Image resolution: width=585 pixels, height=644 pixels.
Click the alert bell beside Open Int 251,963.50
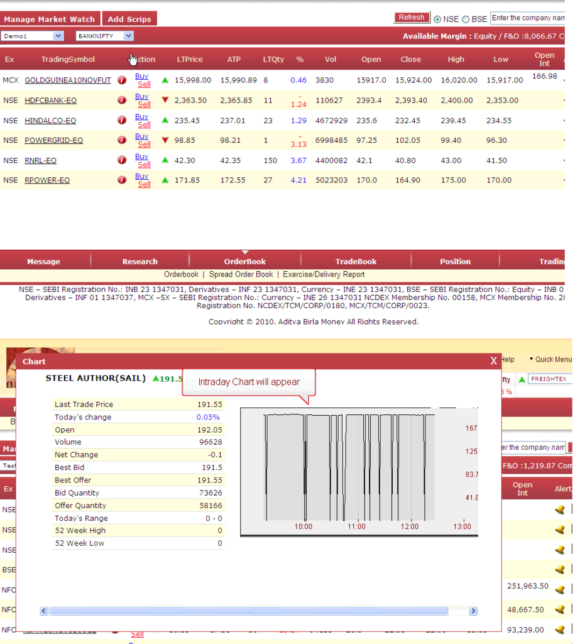pos(559,589)
